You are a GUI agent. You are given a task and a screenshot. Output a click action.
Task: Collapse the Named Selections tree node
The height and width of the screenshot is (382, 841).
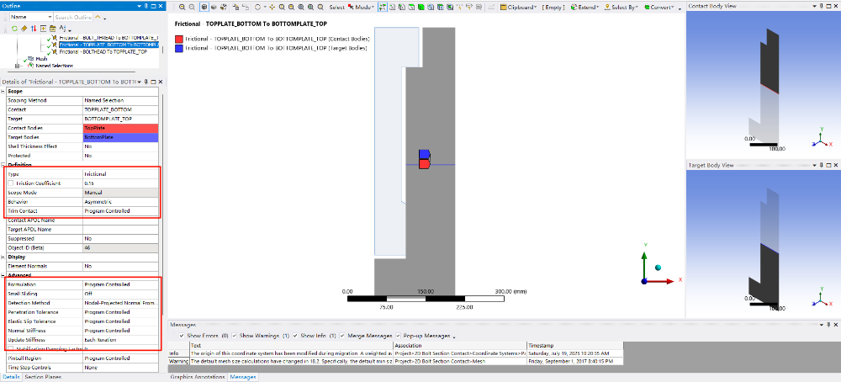coord(18,66)
